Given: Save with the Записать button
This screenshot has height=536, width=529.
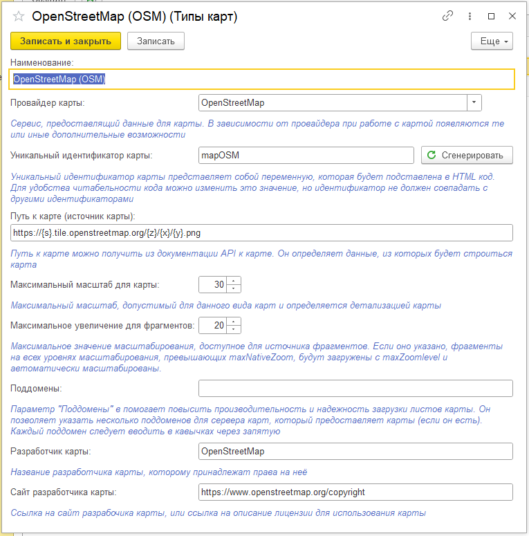Looking at the screenshot, I should pyautogui.click(x=156, y=41).
